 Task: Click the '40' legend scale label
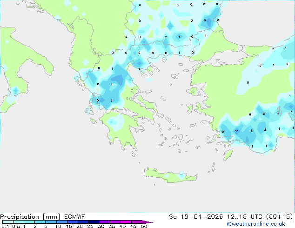click(122, 226)
